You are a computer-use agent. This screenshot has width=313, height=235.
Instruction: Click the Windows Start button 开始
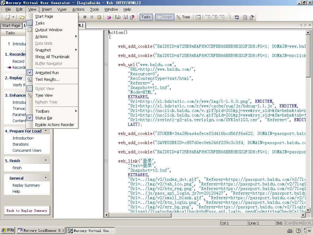tap(8, 230)
